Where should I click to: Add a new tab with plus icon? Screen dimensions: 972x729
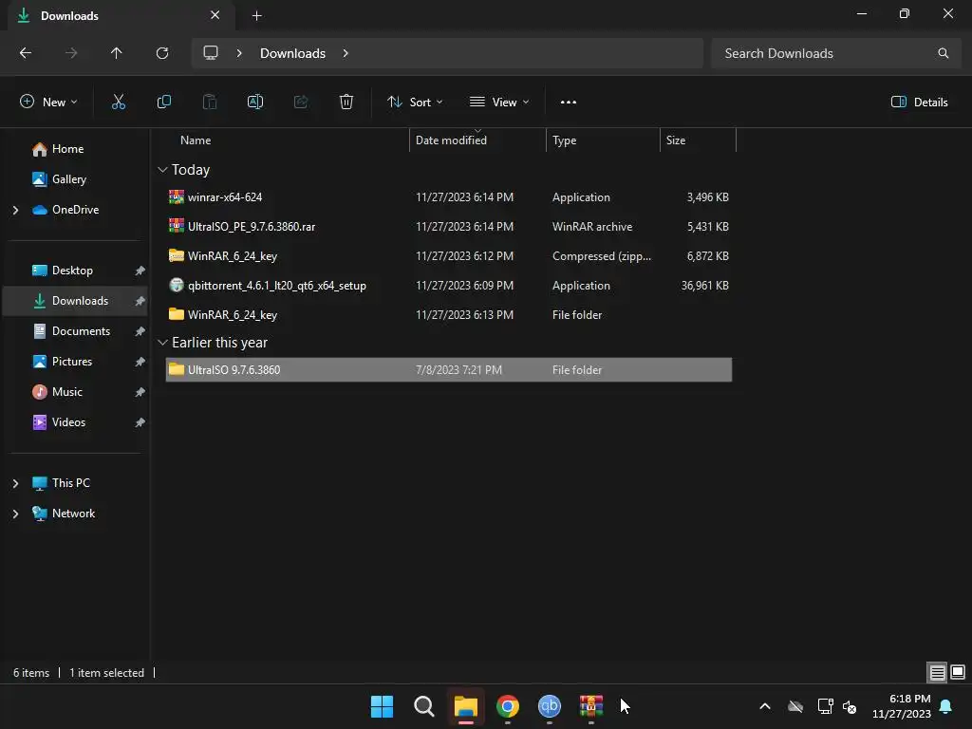(256, 16)
